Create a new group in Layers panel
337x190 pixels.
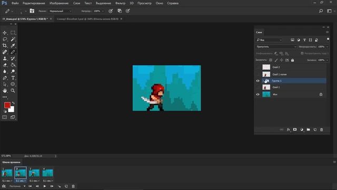click(x=309, y=130)
